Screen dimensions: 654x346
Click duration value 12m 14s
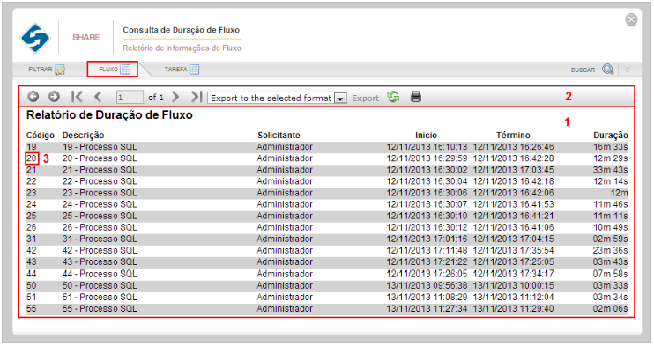[611, 181]
